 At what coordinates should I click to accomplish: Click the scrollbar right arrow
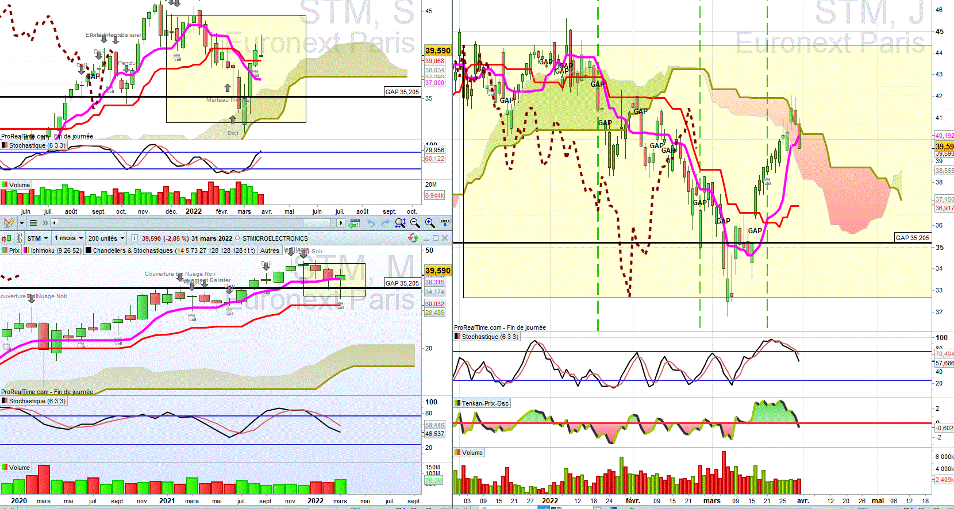tap(341, 223)
